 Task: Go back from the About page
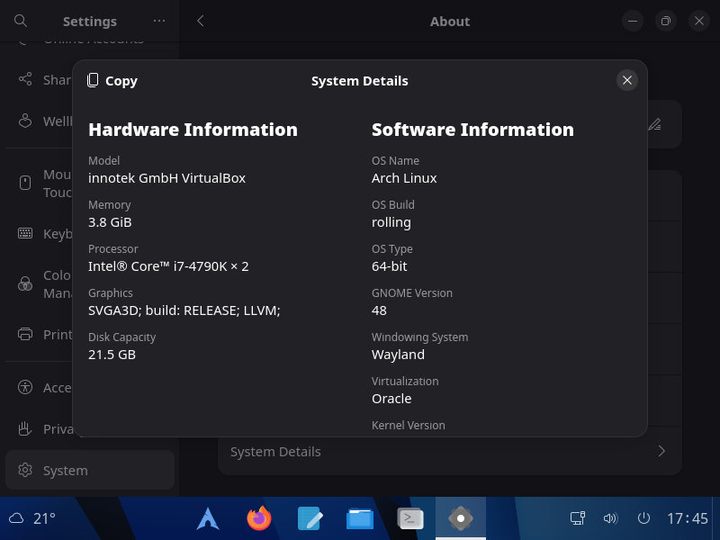(x=200, y=21)
